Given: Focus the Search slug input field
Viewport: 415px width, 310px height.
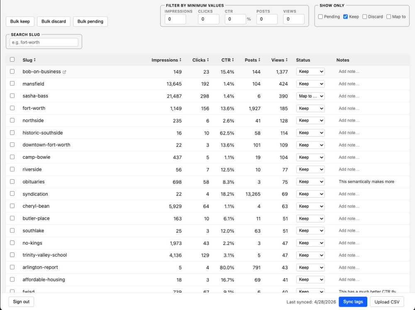Looking at the screenshot, I should click(x=44, y=42).
